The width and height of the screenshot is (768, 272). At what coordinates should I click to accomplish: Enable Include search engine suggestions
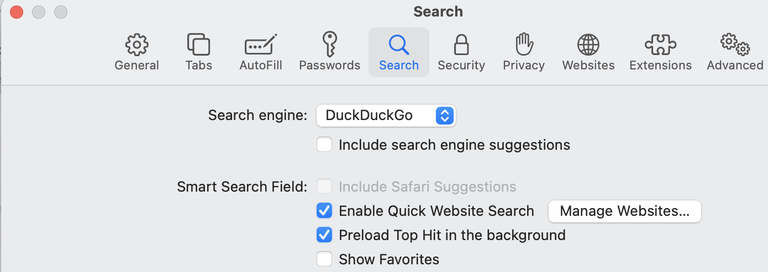(x=324, y=145)
